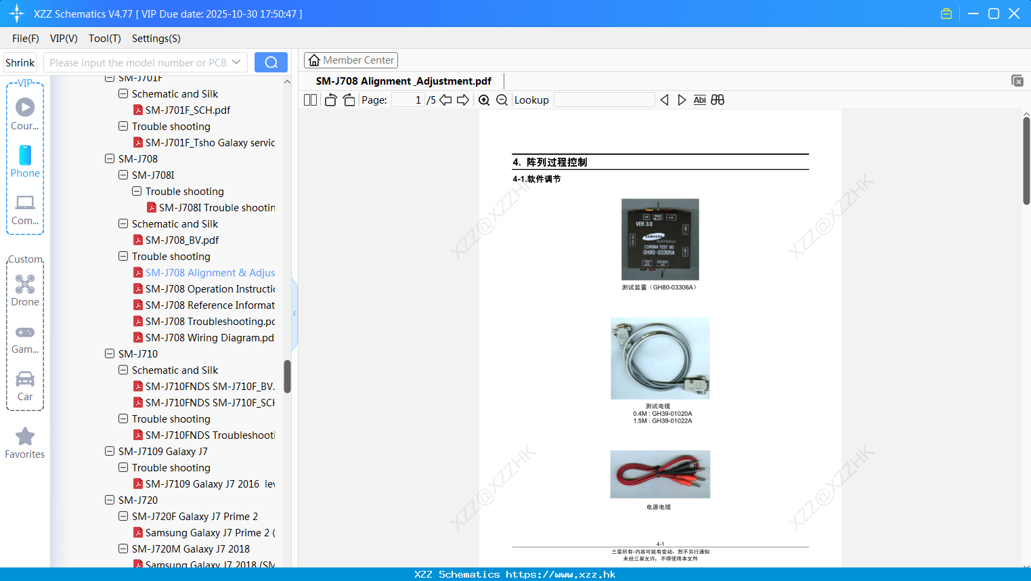
Task: Select Drone category in sidebar
Action: (25, 290)
